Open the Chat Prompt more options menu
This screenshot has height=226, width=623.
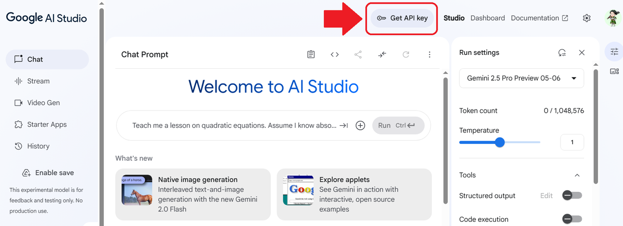pos(429,54)
